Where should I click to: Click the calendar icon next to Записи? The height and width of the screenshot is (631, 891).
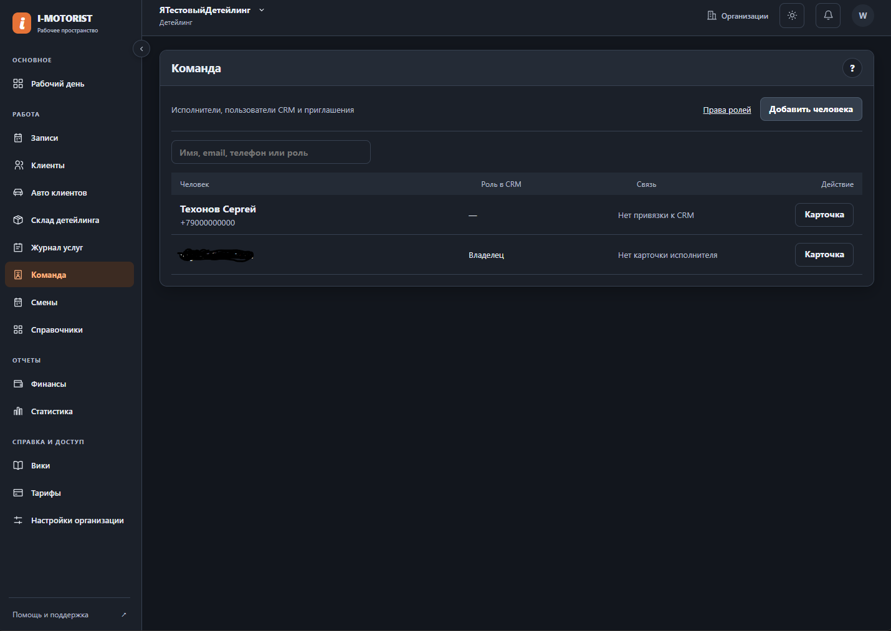pos(18,138)
